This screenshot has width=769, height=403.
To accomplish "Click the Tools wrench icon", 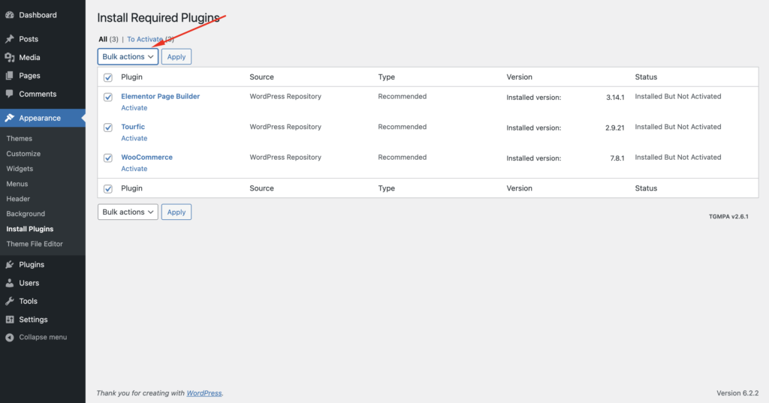I will pos(9,301).
